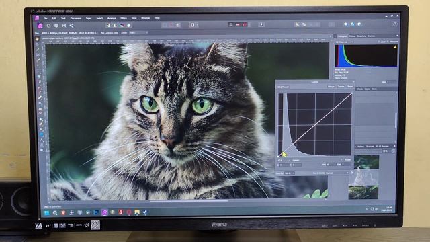
Task: Open the RGB colour space dropdown in Curves
Action: [x=284, y=160]
